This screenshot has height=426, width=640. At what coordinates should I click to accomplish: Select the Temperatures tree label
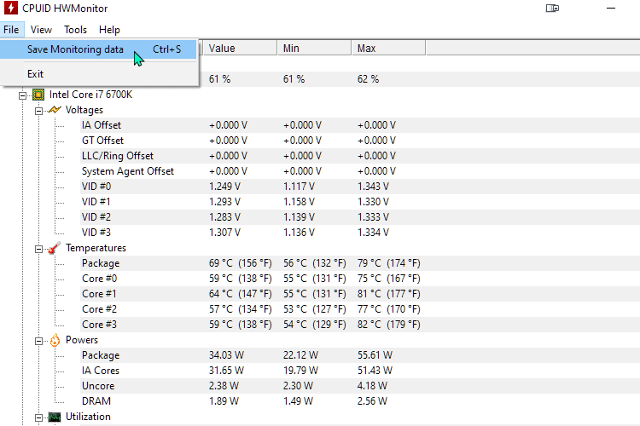(x=96, y=248)
